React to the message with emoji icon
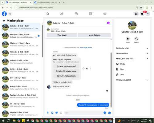Image resolution: width=154 pixels, height=123 pixels. point(83,69)
